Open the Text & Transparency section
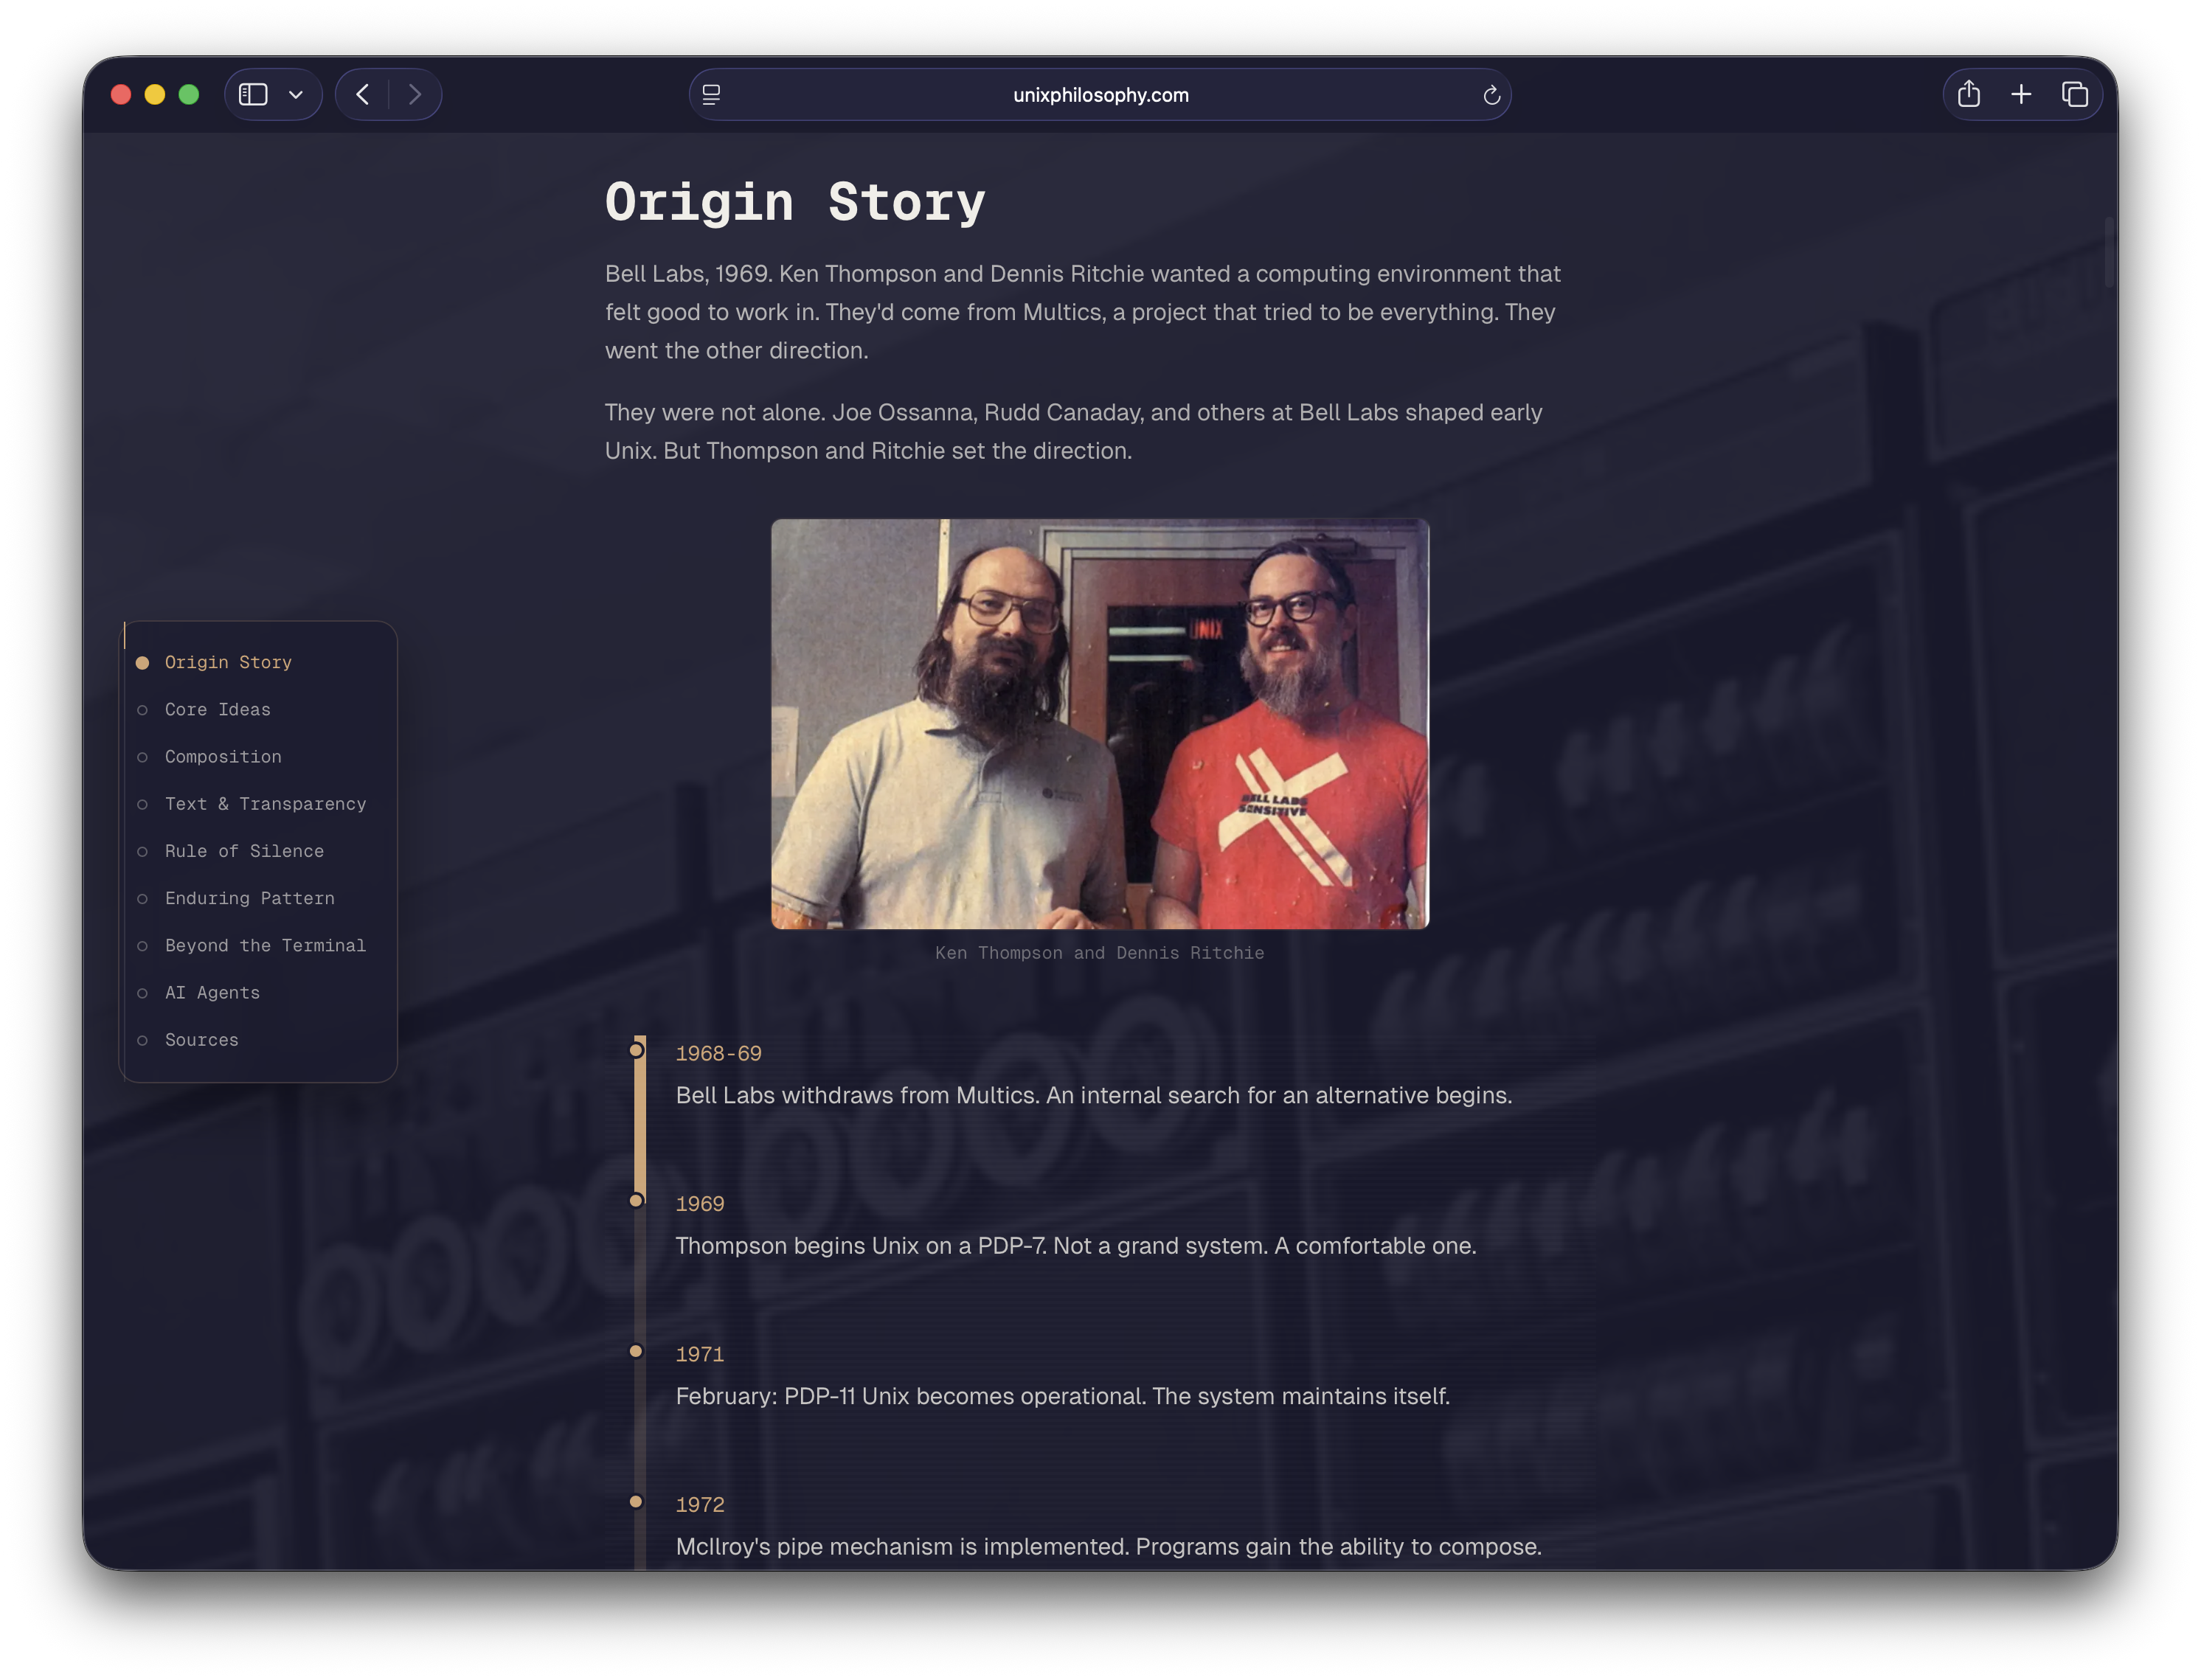The image size is (2201, 1680). pos(265,804)
